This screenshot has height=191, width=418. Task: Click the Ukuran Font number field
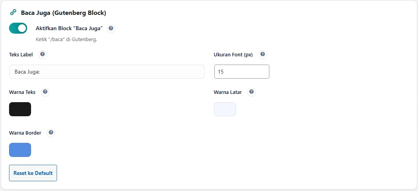pos(241,72)
